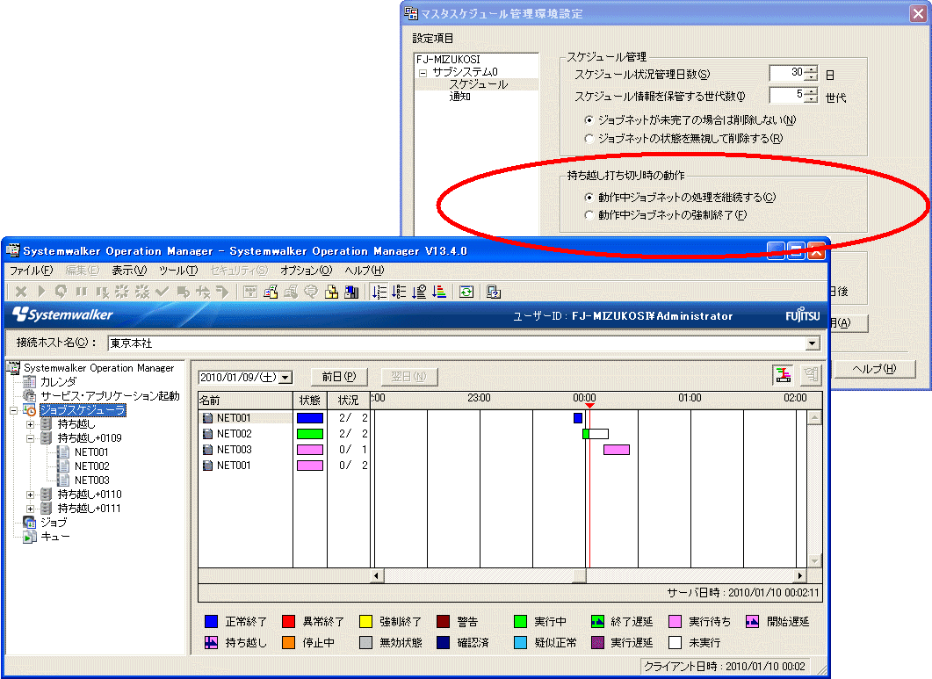Viewport: 932px width, 679px height.
Task: Click the 状態 column header
Action: click(310, 401)
